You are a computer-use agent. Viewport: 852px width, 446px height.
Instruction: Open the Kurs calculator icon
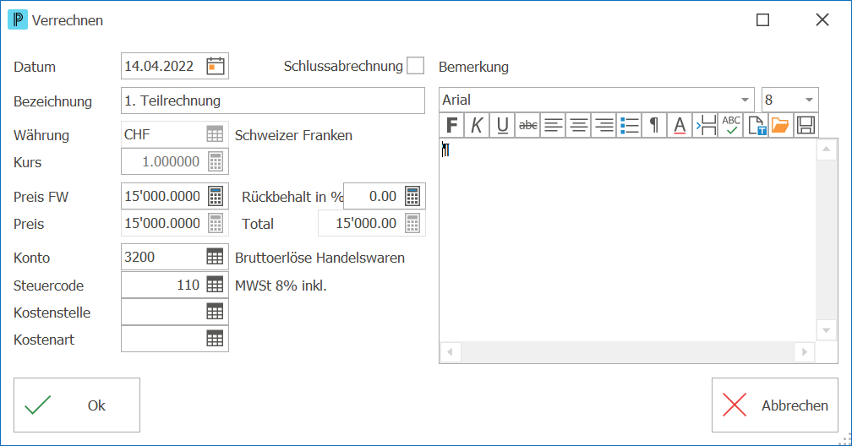(x=216, y=162)
